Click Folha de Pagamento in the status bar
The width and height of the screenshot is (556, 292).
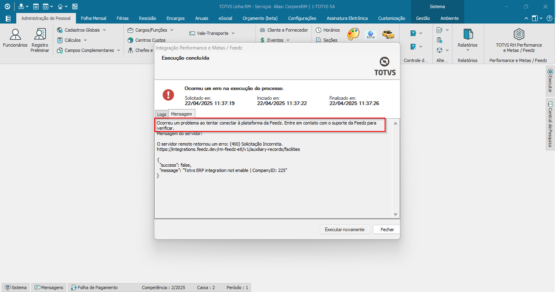coord(94,288)
